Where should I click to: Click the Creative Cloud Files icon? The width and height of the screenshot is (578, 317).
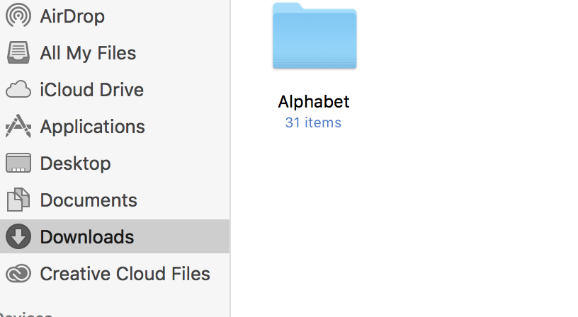(x=18, y=274)
